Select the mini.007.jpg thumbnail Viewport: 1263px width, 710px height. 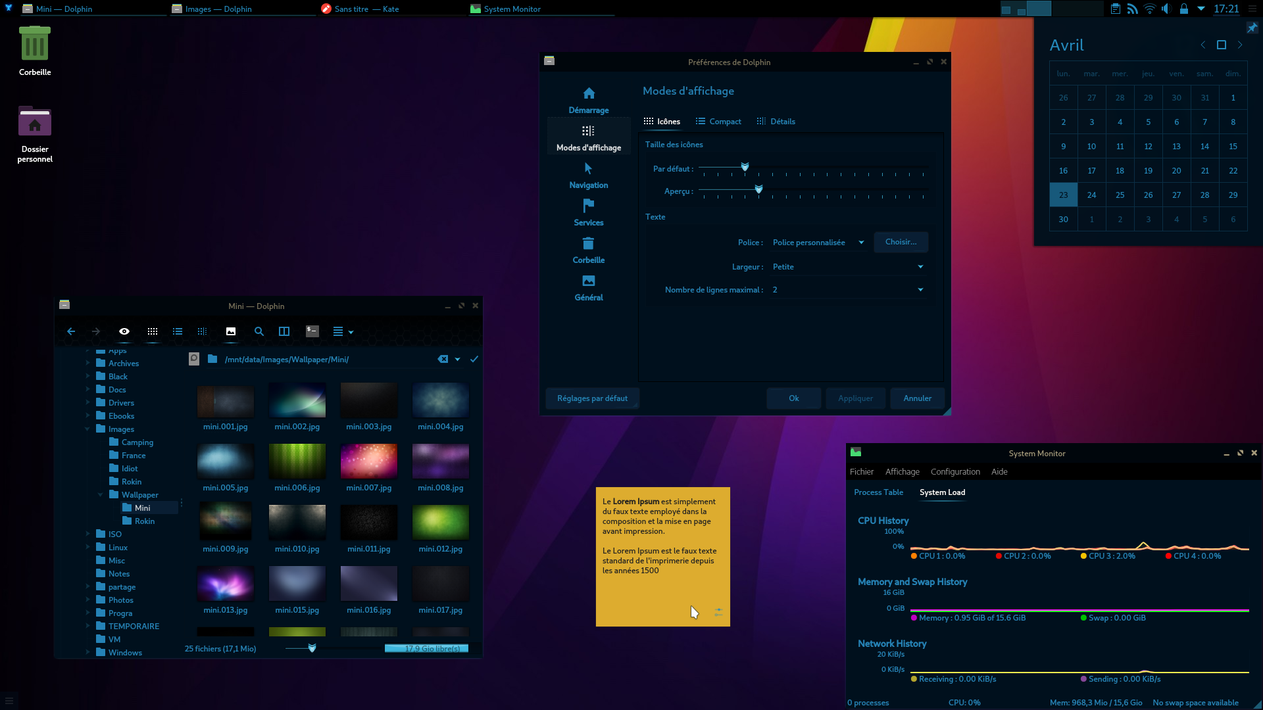[x=368, y=461]
